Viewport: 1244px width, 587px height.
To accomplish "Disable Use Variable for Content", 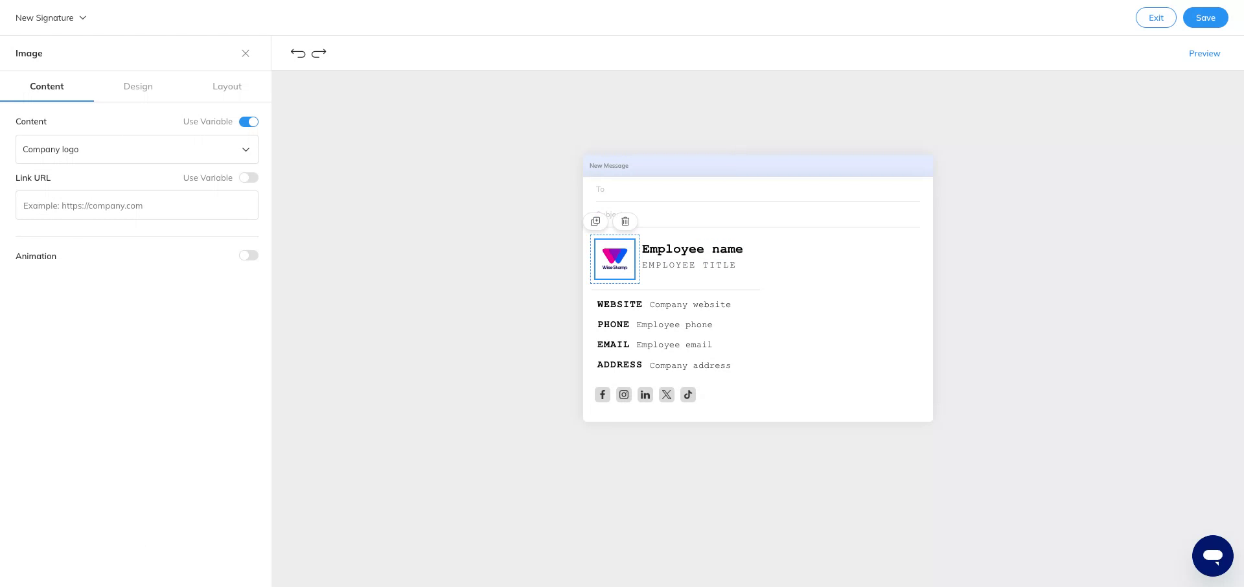I will click(x=248, y=121).
